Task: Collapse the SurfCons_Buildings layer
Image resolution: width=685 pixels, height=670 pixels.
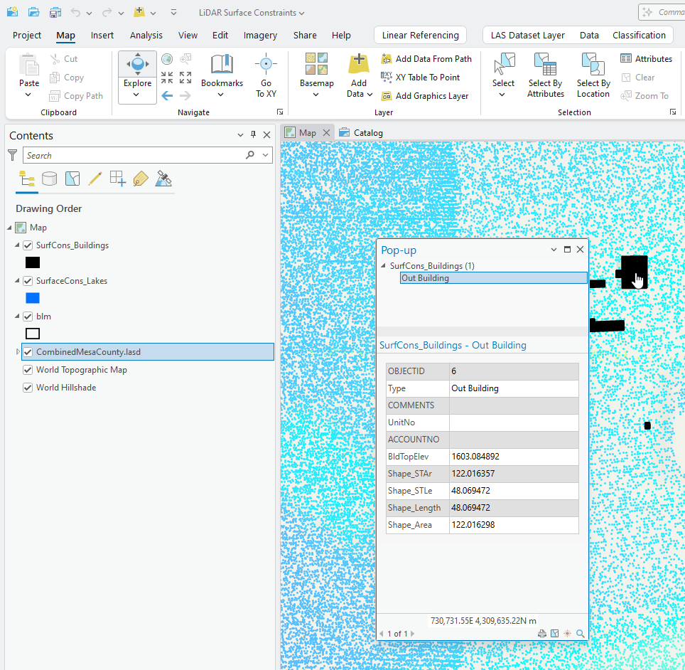Action: click(x=17, y=245)
